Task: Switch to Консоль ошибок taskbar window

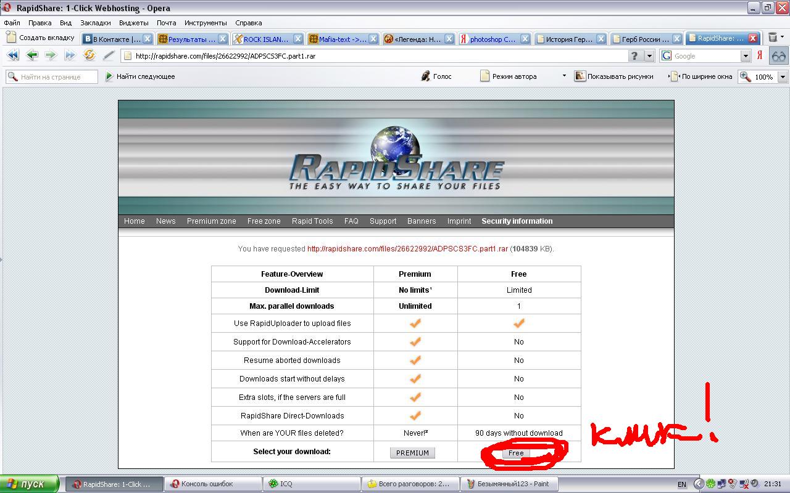Action: tap(214, 484)
